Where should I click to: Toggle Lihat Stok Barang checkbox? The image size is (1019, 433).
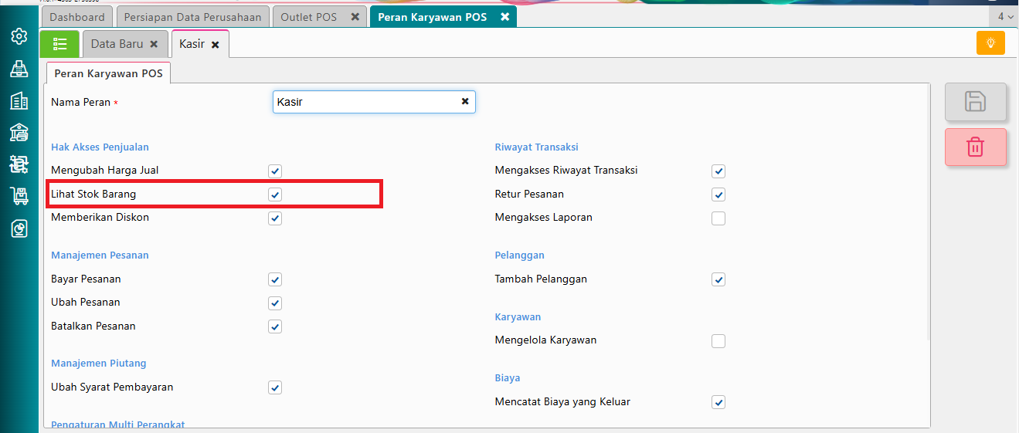point(275,195)
